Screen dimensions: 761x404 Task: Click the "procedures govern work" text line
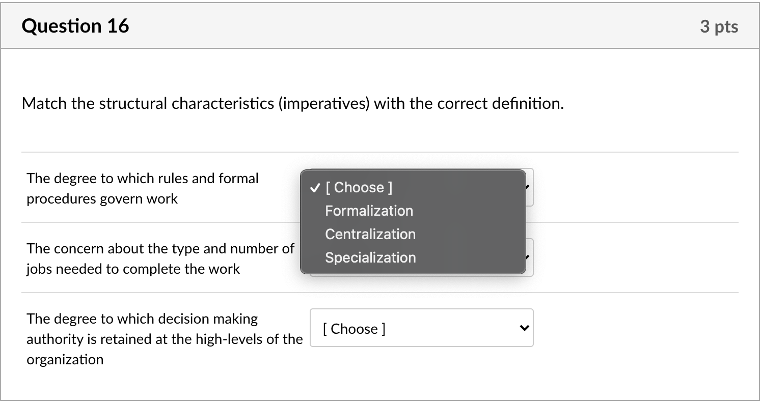coord(102,198)
